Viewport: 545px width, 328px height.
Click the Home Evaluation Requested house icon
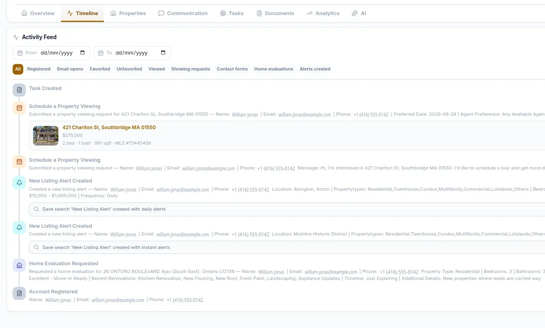[19, 265]
